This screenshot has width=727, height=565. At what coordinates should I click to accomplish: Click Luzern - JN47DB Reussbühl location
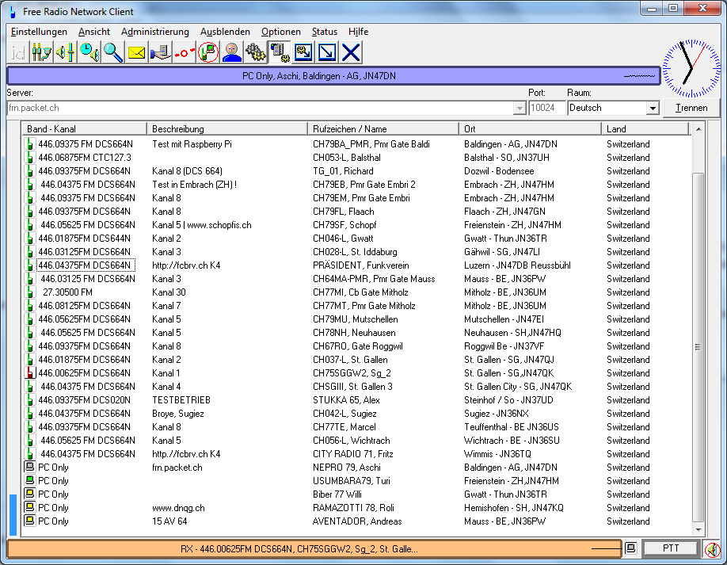(x=517, y=265)
